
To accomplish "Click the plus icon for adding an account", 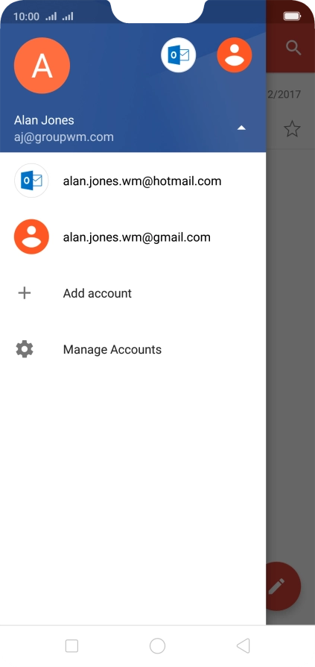I will pyautogui.click(x=25, y=293).
